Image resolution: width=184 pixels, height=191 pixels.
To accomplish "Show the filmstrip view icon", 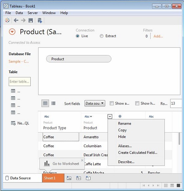I will (x=172, y=185).
